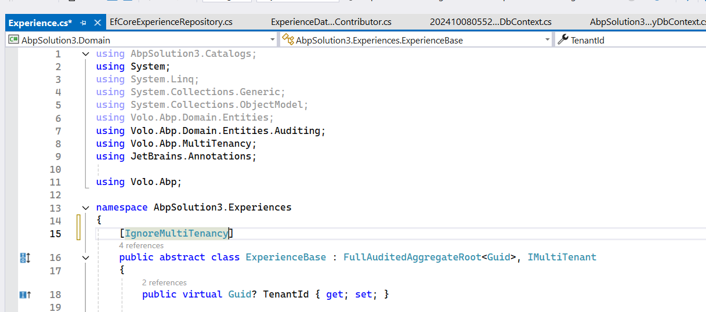
Task: Click inheritance margin icon on line 18
Action: tap(24, 295)
